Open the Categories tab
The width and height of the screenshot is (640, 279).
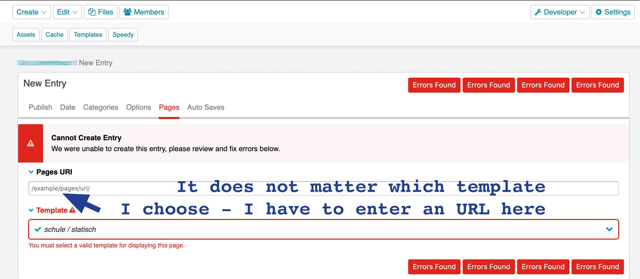[x=101, y=107]
